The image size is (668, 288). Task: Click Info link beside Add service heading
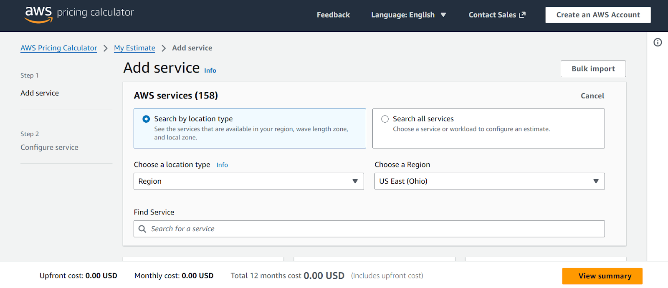pyautogui.click(x=210, y=71)
